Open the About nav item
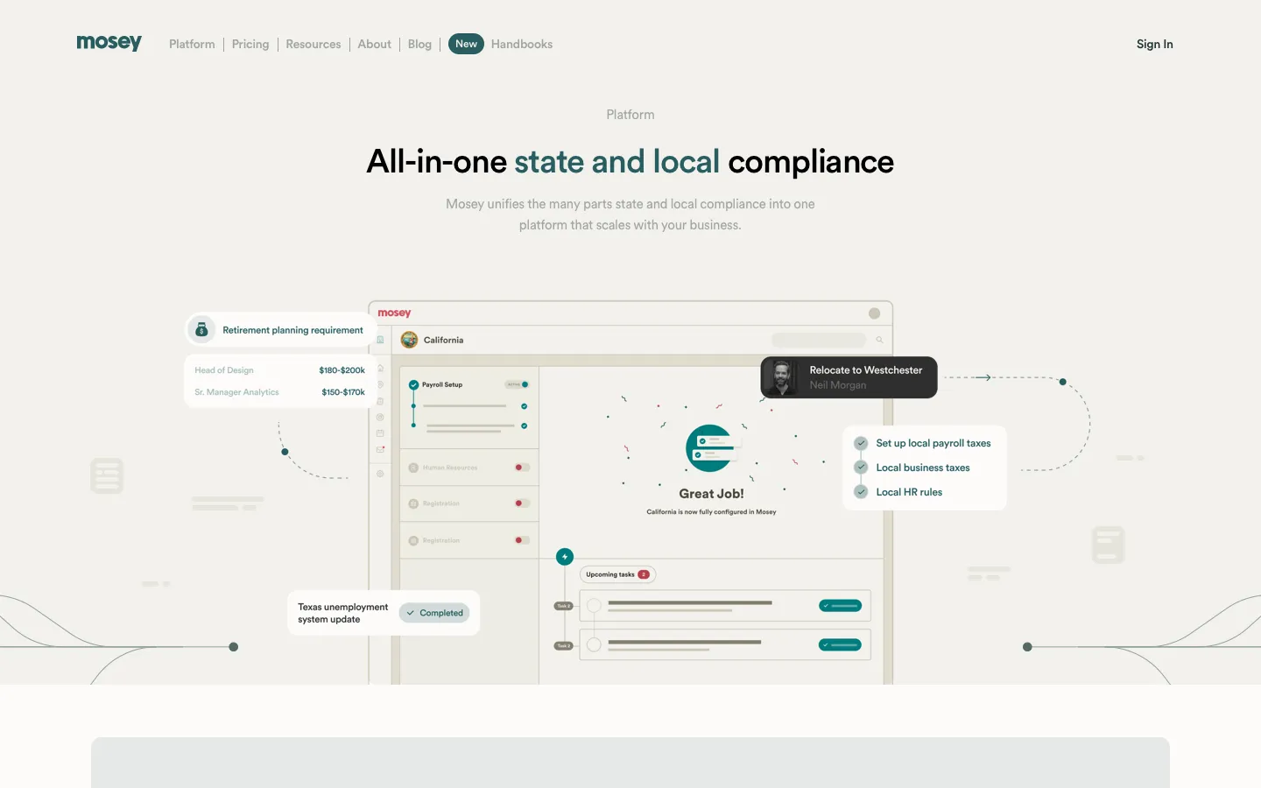This screenshot has height=788, width=1261. (375, 44)
